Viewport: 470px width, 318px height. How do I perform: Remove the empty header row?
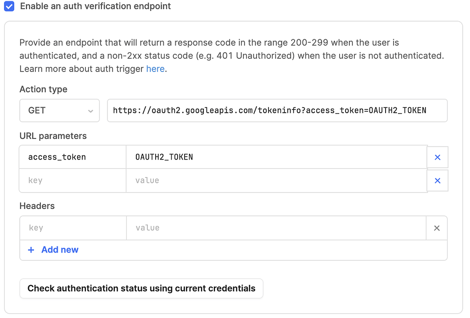pyautogui.click(x=436, y=228)
